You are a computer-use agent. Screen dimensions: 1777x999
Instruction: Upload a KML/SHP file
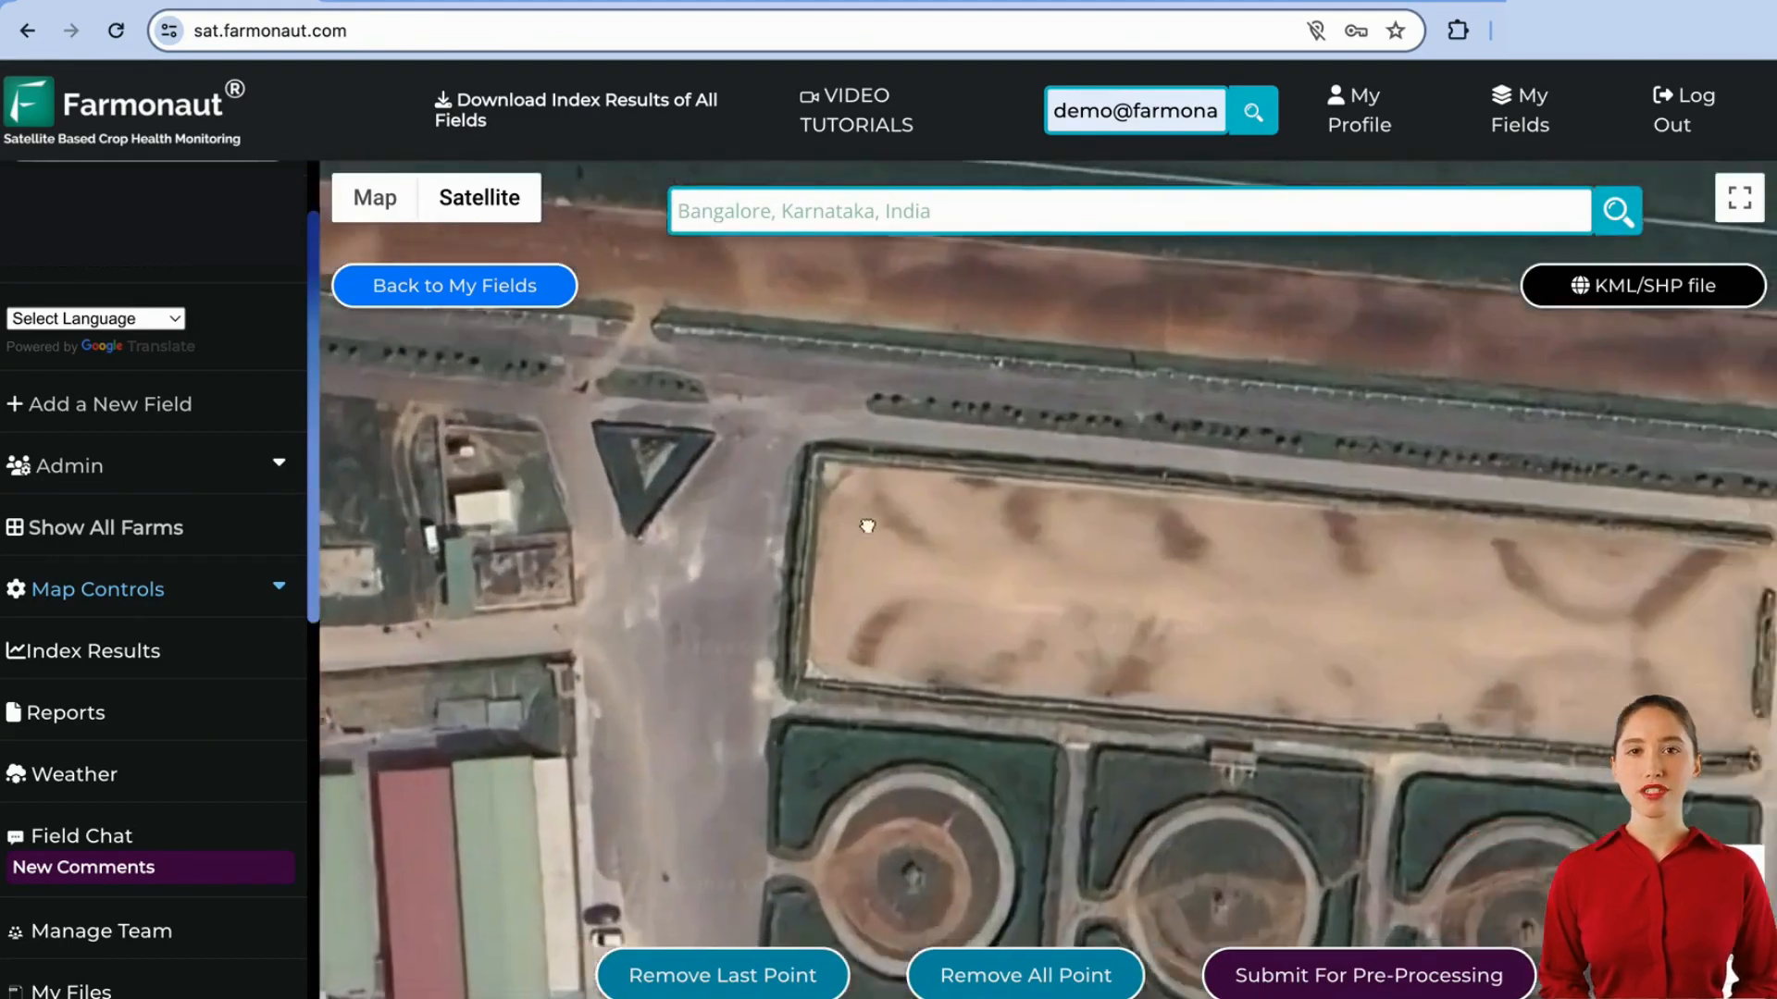point(1643,286)
